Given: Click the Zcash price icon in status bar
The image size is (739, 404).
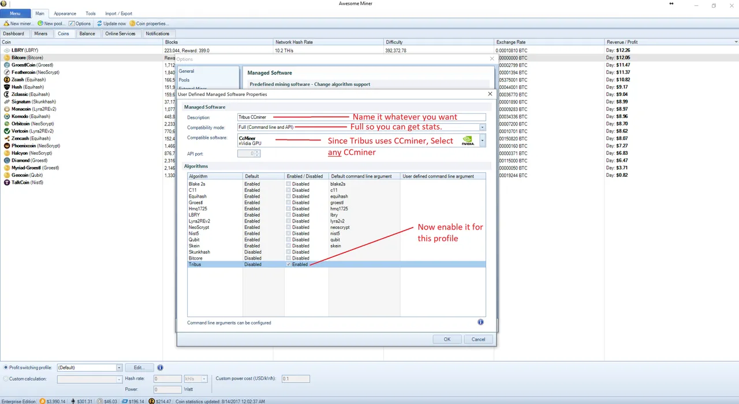Looking at the screenshot, I should click(151, 401).
